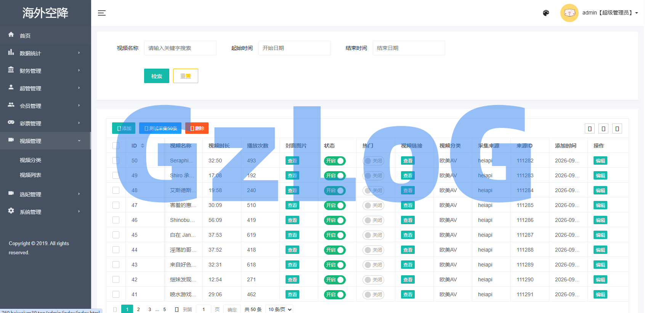Select 视频列表 in the sidebar
The width and height of the screenshot is (645, 313).
point(30,175)
